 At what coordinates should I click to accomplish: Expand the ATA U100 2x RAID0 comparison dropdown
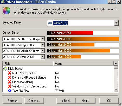(43, 39)
